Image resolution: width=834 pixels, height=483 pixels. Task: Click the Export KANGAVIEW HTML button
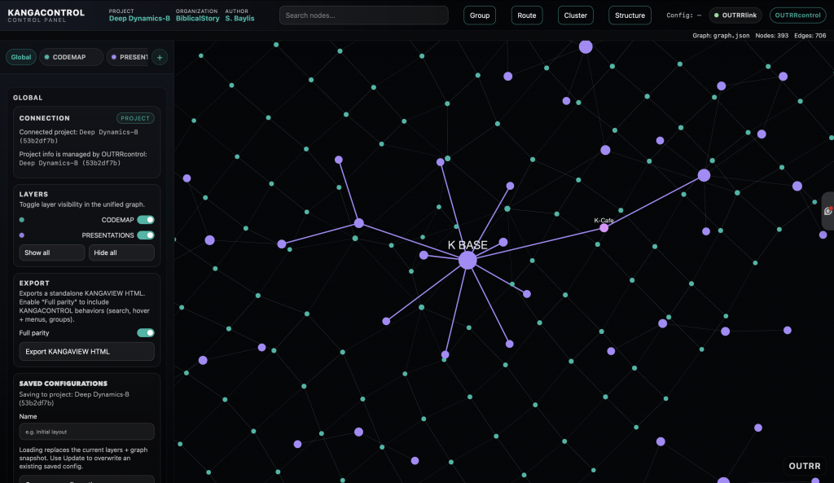tap(86, 351)
